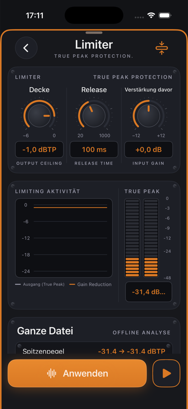This screenshot has width=188, height=409.
Task: Edit the 100 ms release time field
Action: coord(94,150)
